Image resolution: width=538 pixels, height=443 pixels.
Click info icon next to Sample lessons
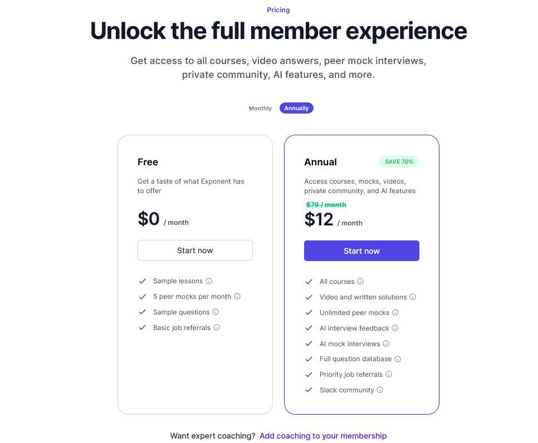coord(209,281)
